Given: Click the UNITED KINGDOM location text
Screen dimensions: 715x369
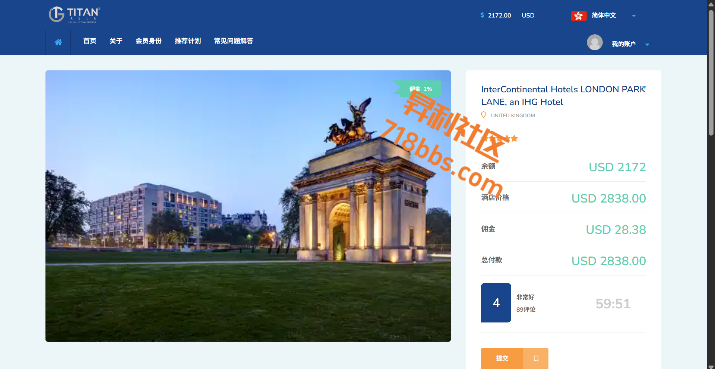Looking at the screenshot, I should 513,115.
